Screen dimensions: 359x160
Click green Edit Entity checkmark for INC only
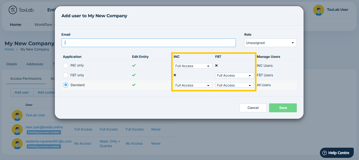click(x=134, y=66)
